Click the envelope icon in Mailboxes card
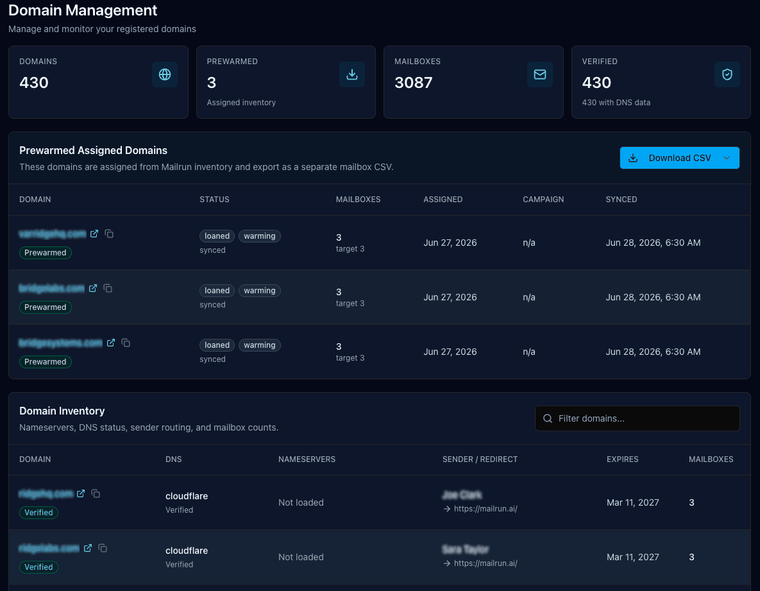This screenshot has width=760, height=591. (x=540, y=74)
